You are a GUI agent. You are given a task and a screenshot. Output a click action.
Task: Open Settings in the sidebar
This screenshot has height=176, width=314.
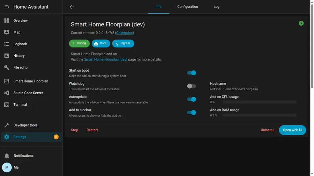coord(31,137)
